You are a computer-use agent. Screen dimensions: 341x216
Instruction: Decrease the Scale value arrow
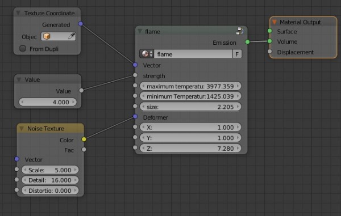[25, 170]
